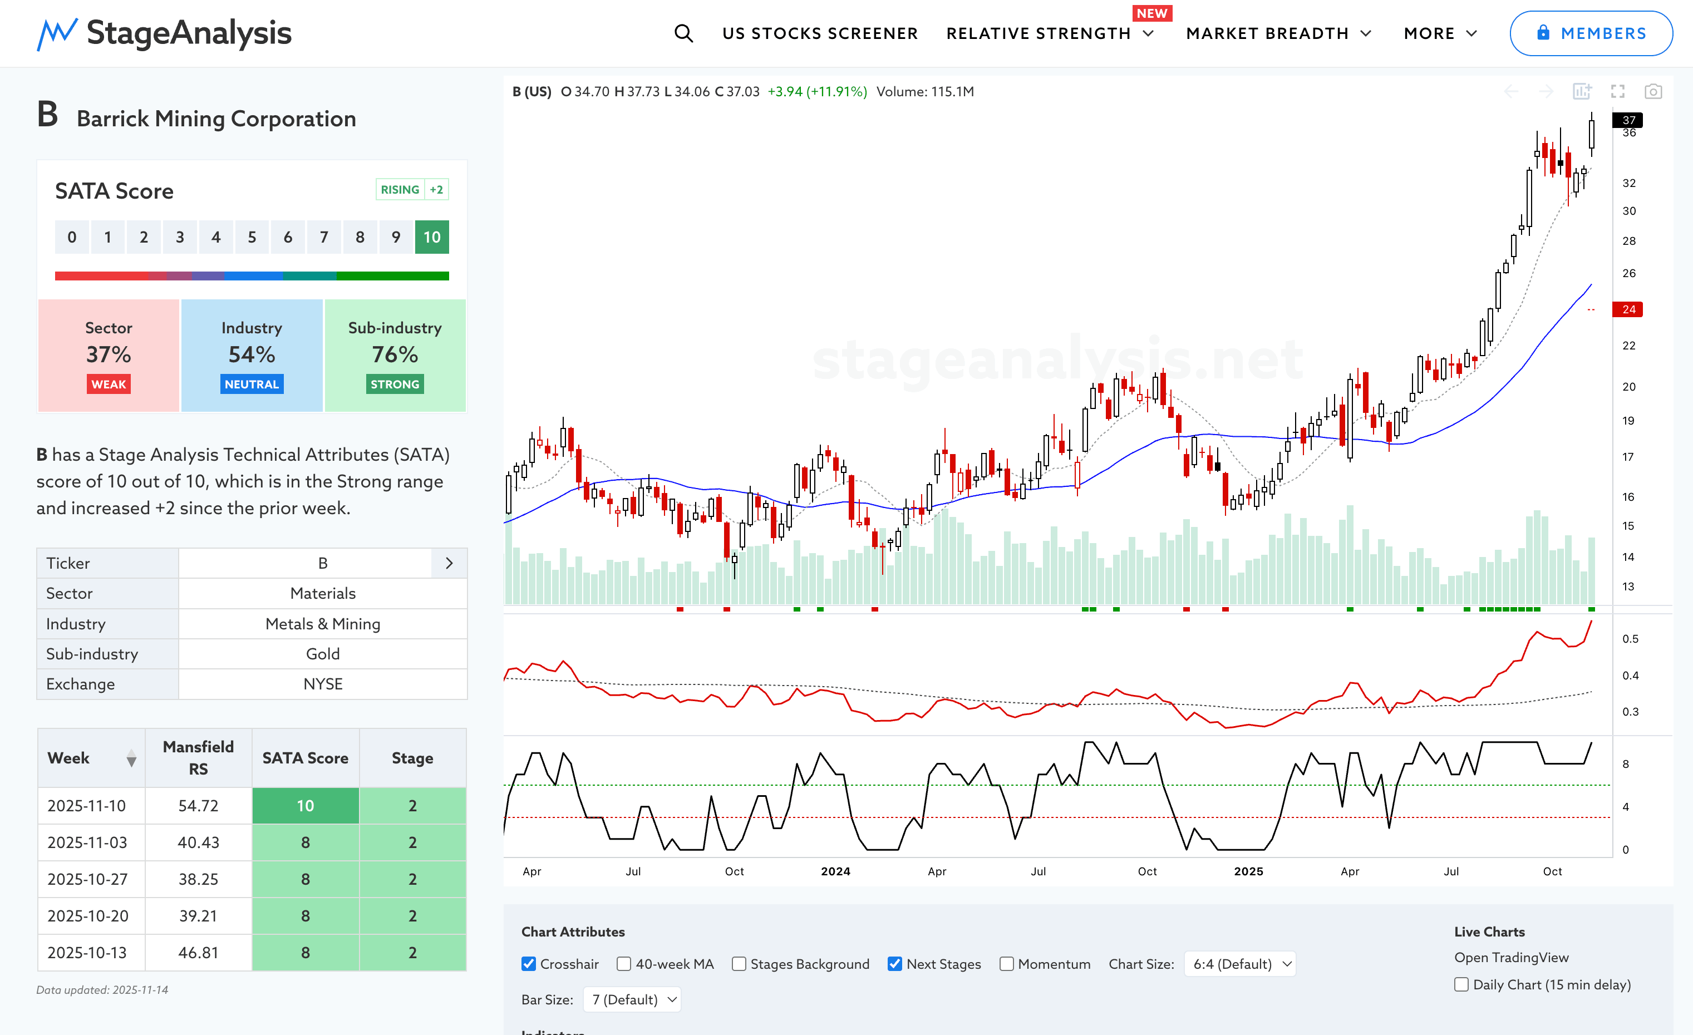The height and width of the screenshot is (1035, 1693).
Task: Toggle the Daily Chart 15 min delay checkbox
Action: click(1461, 984)
